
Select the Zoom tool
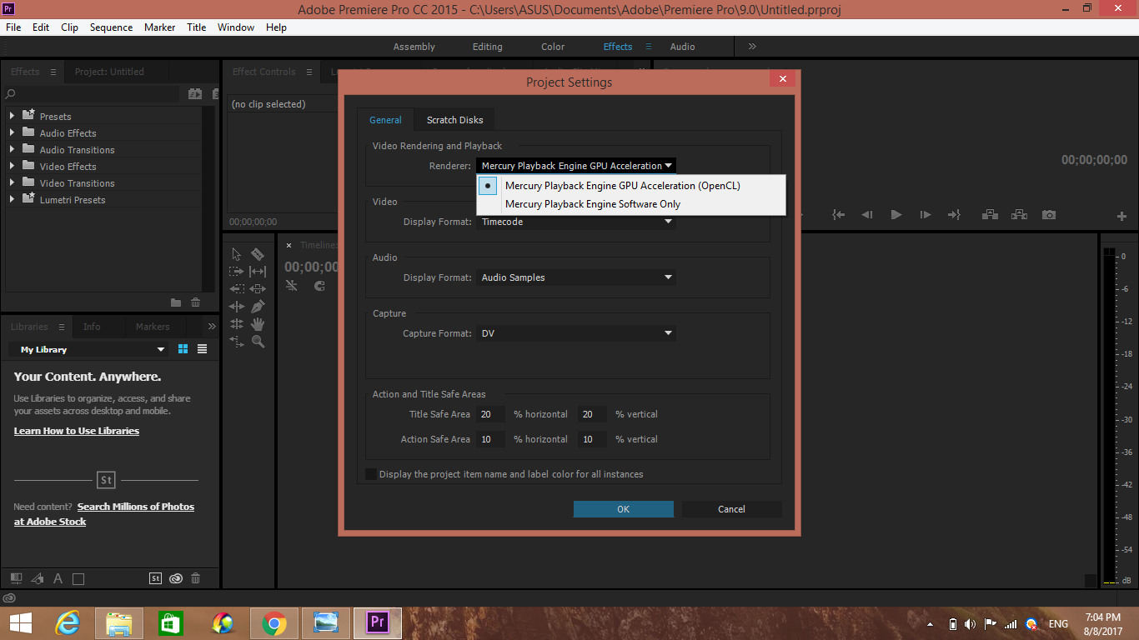pos(258,342)
